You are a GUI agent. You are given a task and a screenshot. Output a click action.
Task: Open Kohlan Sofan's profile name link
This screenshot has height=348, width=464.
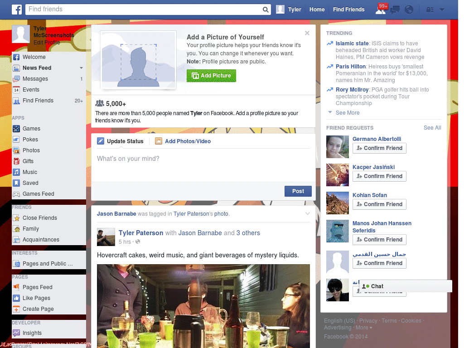coord(370,195)
